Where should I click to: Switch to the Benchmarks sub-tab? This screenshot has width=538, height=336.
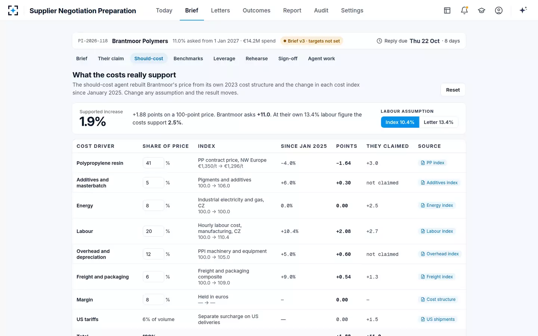188,59
